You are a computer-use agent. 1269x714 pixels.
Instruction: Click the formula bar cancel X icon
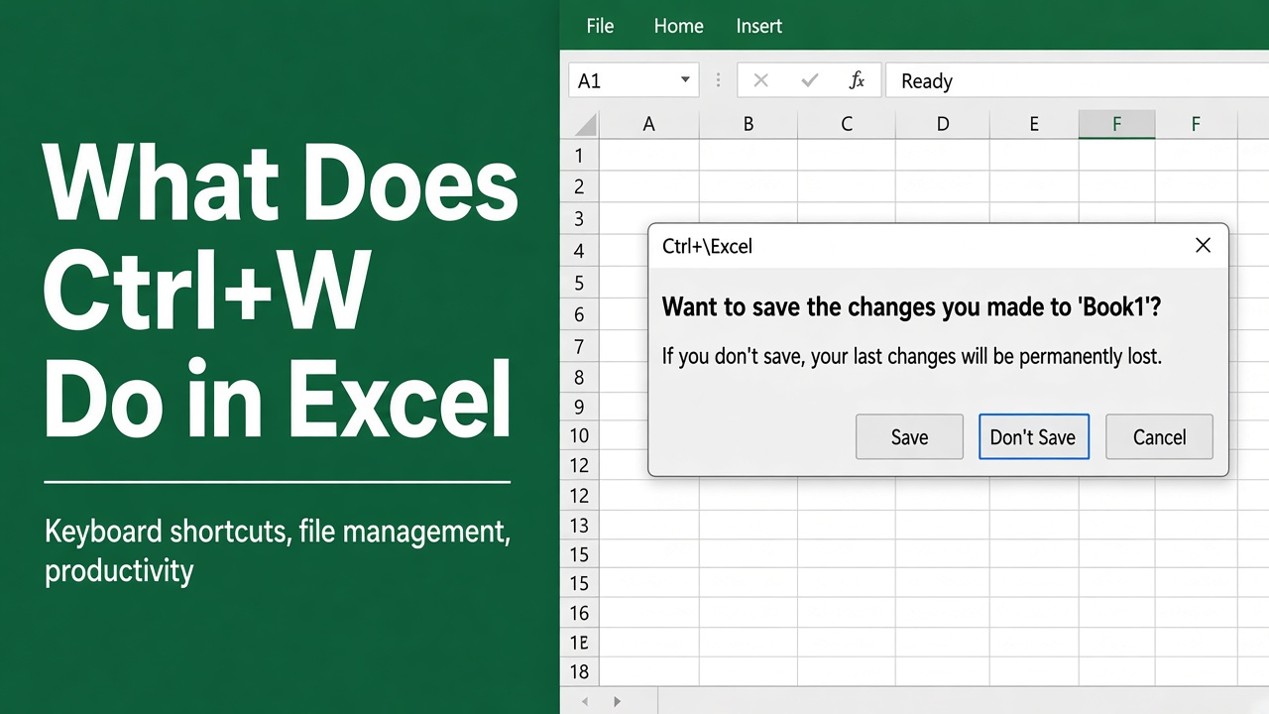tap(761, 80)
